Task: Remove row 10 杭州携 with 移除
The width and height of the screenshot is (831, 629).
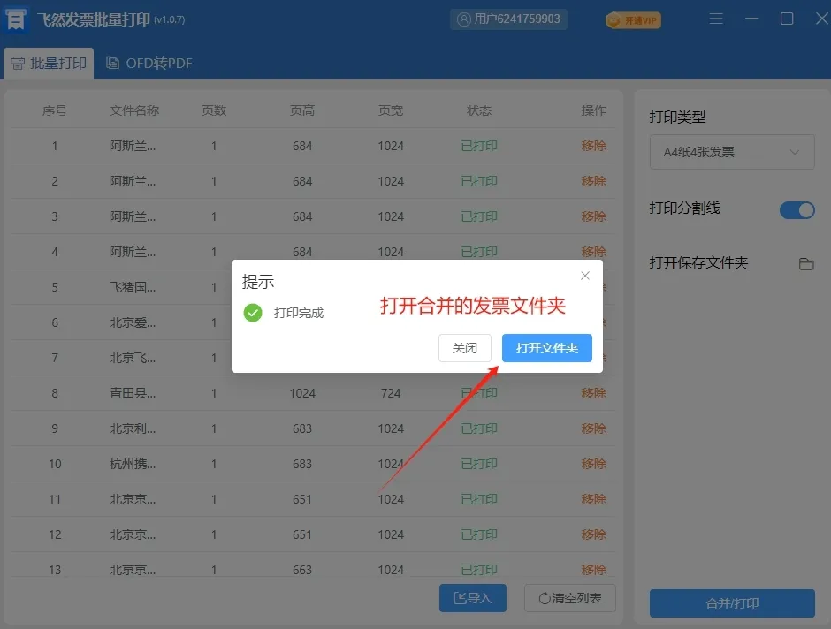Action: point(593,464)
